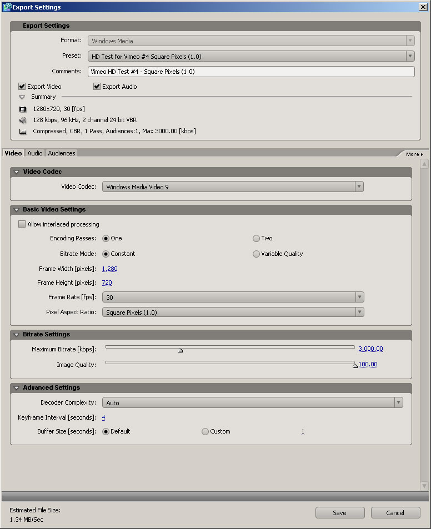The height and width of the screenshot is (529, 431).
Task: Uncheck the Export Audio checkbox
Action: (97, 87)
